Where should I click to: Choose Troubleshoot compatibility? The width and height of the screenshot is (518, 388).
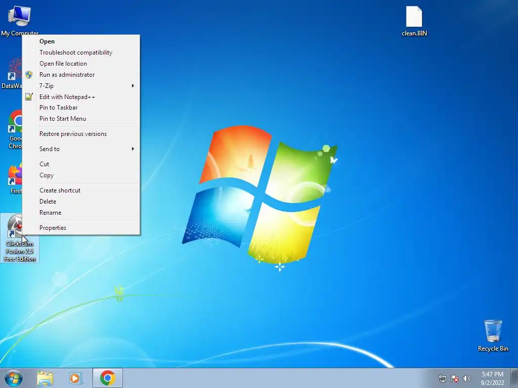coord(81,53)
